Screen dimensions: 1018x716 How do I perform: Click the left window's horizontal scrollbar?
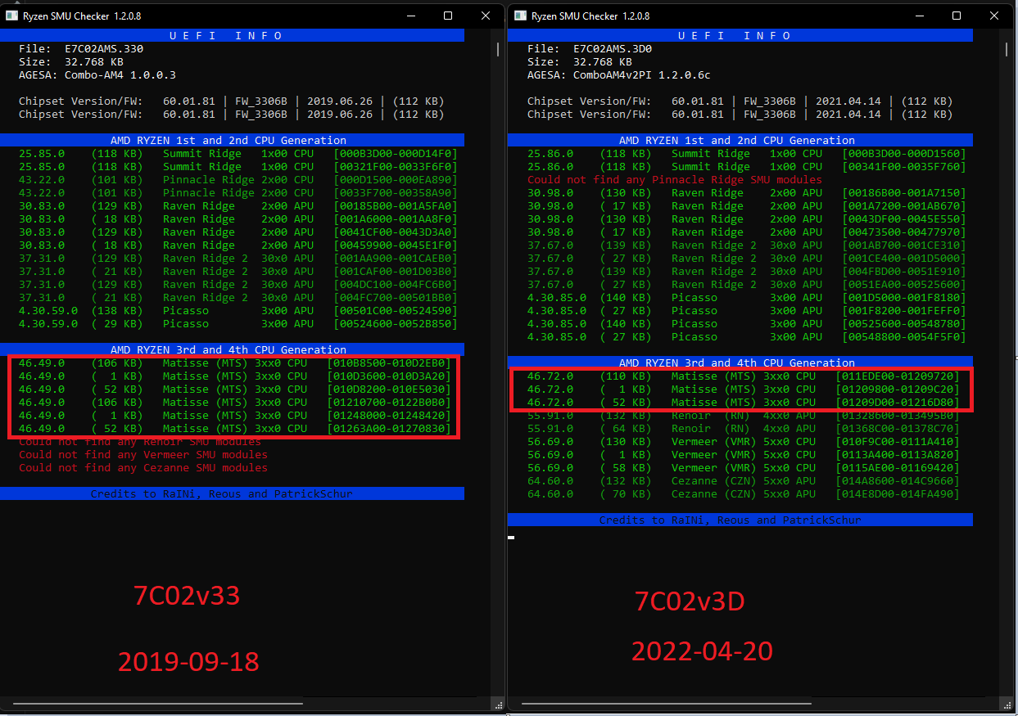(157, 703)
